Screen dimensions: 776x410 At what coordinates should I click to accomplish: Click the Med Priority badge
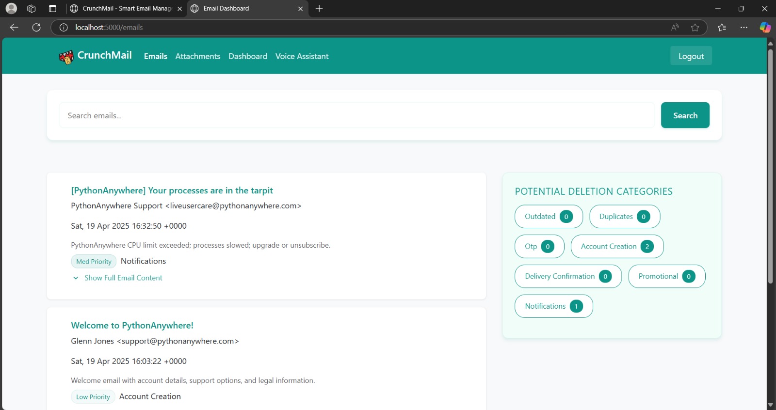coord(94,261)
